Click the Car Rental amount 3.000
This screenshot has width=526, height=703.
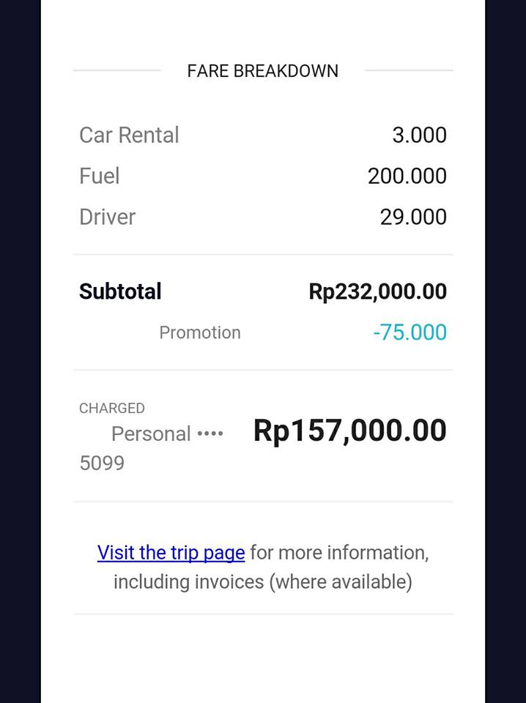tap(419, 135)
